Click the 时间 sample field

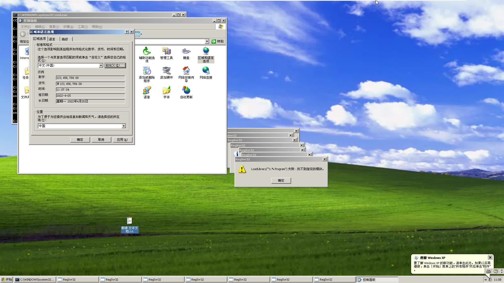click(x=90, y=90)
